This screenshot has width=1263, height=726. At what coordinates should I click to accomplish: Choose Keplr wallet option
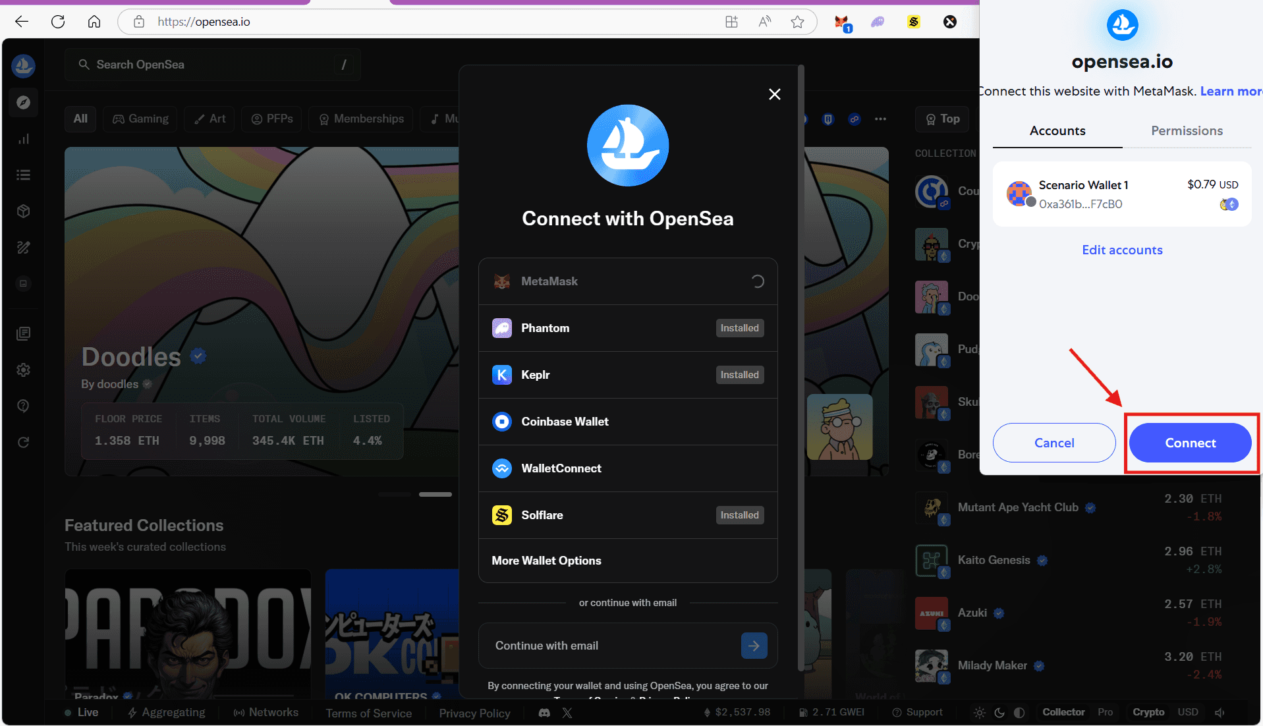(628, 375)
